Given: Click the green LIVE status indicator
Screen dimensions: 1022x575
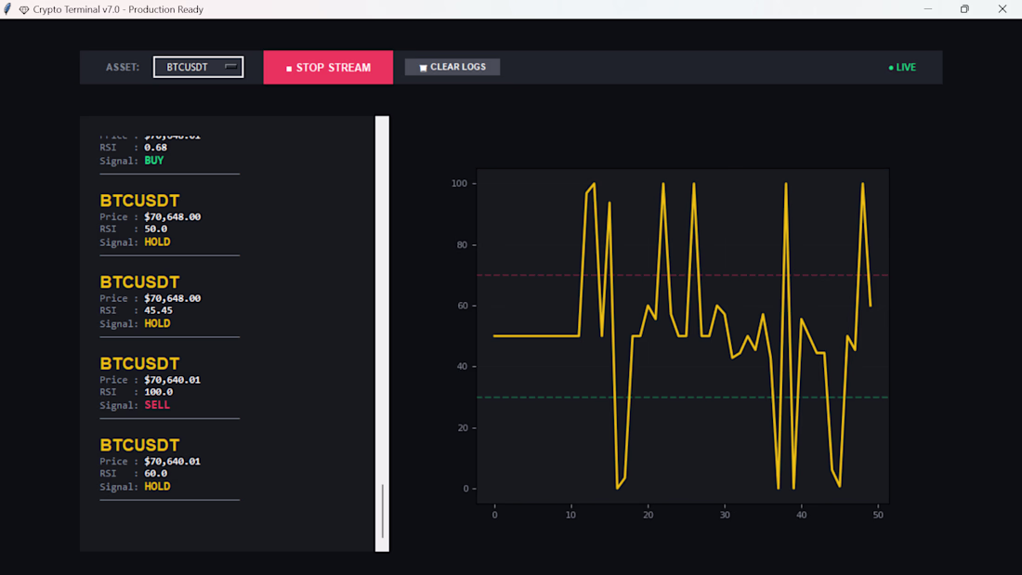Looking at the screenshot, I should pyautogui.click(x=902, y=67).
